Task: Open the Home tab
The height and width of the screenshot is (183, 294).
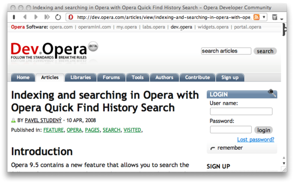Action: point(23,78)
